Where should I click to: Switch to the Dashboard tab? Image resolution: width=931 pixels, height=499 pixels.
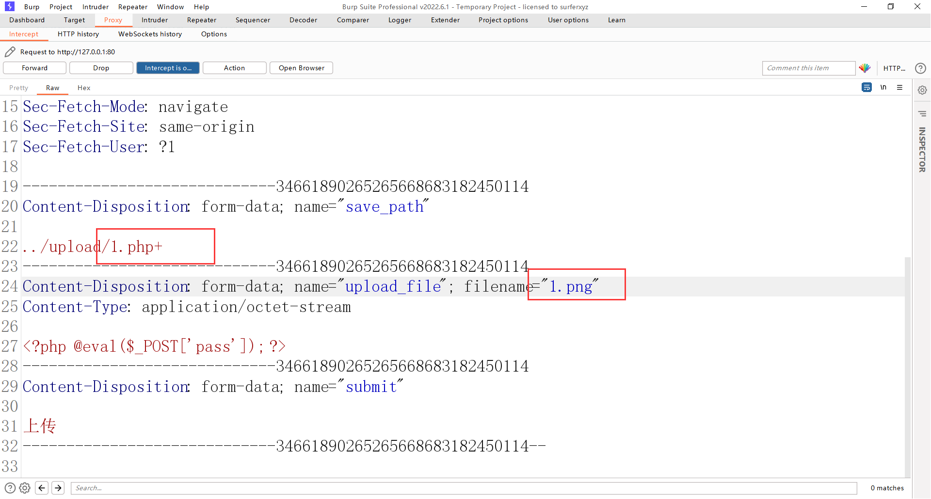point(27,20)
